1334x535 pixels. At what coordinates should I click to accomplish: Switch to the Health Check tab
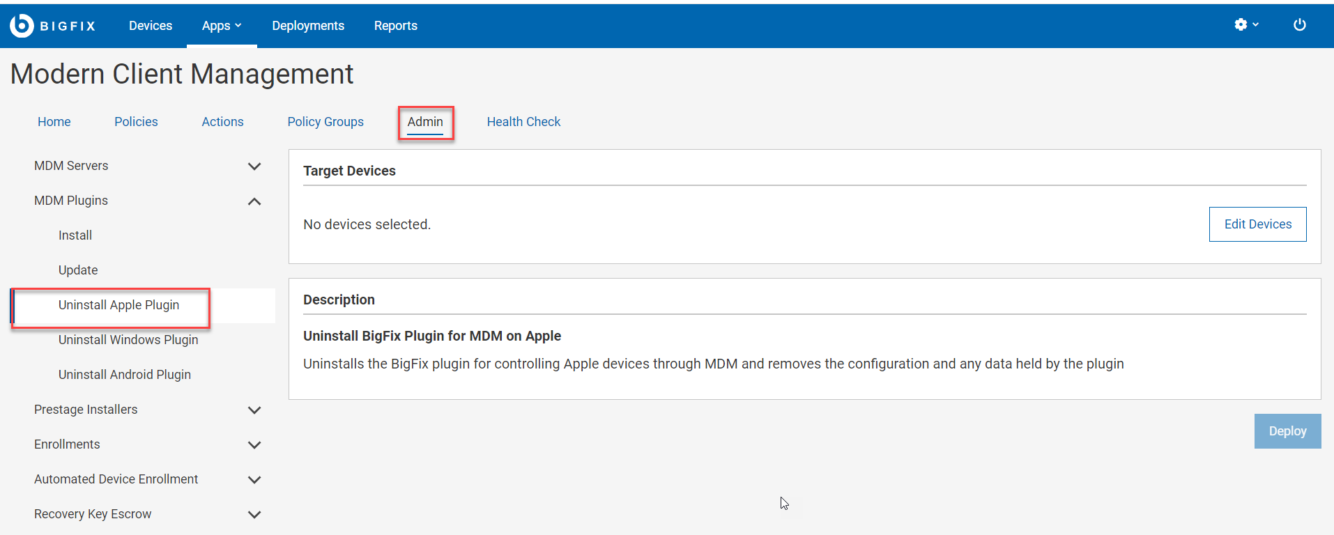click(x=523, y=122)
